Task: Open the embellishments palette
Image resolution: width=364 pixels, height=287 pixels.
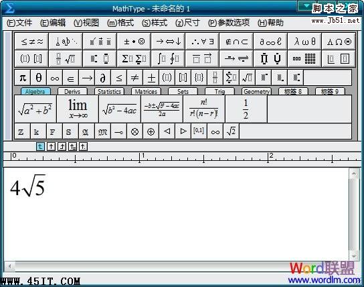Action: click(x=100, y=42)
